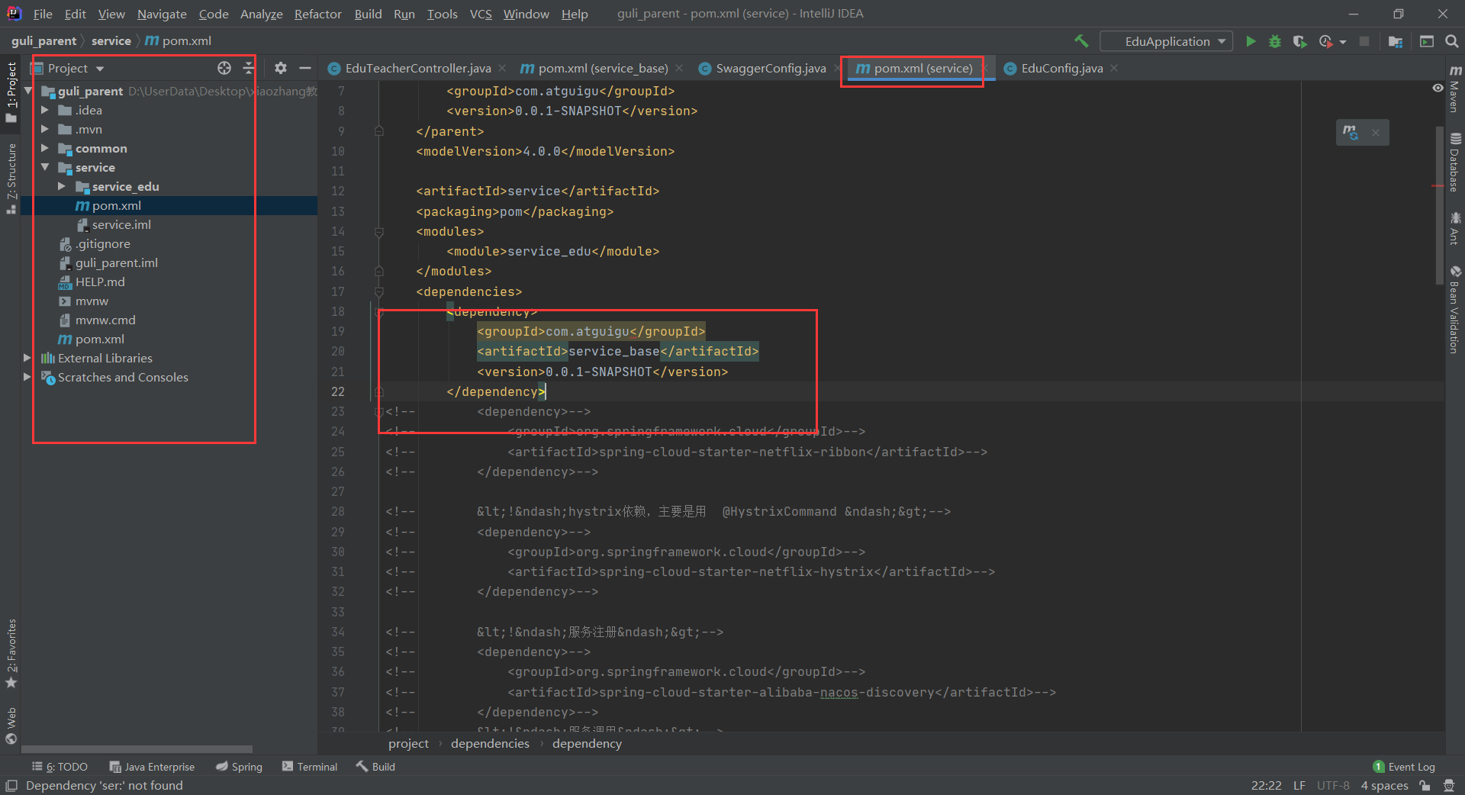Click the editor vertical scrollbar

pyautogui.click(x=1439, y=206)
